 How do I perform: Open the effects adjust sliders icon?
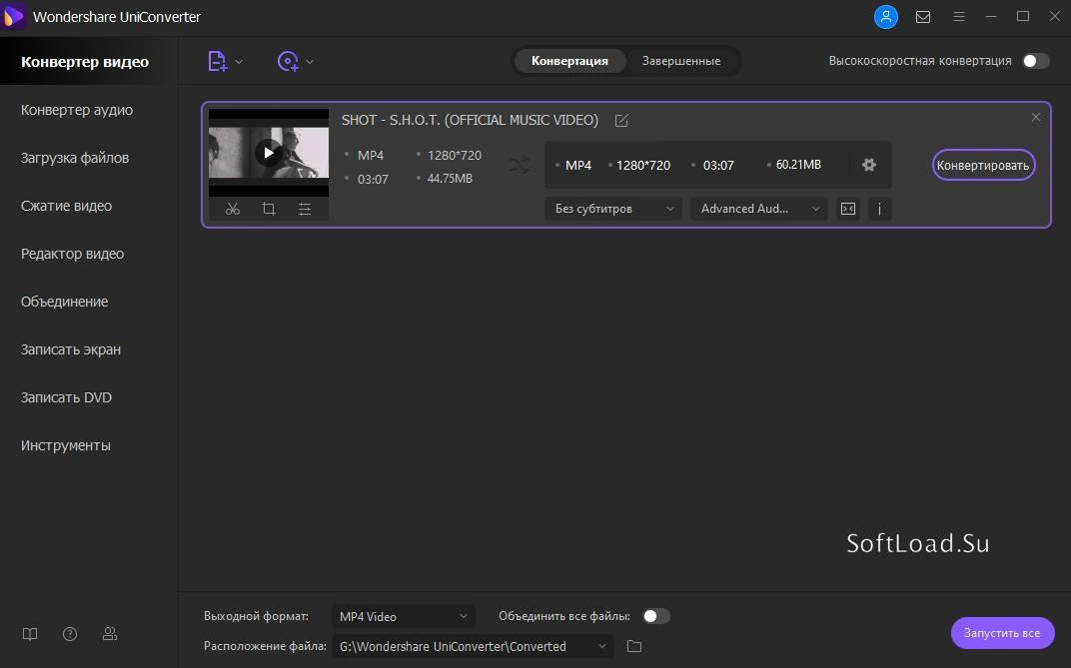[x=305, y=209]
